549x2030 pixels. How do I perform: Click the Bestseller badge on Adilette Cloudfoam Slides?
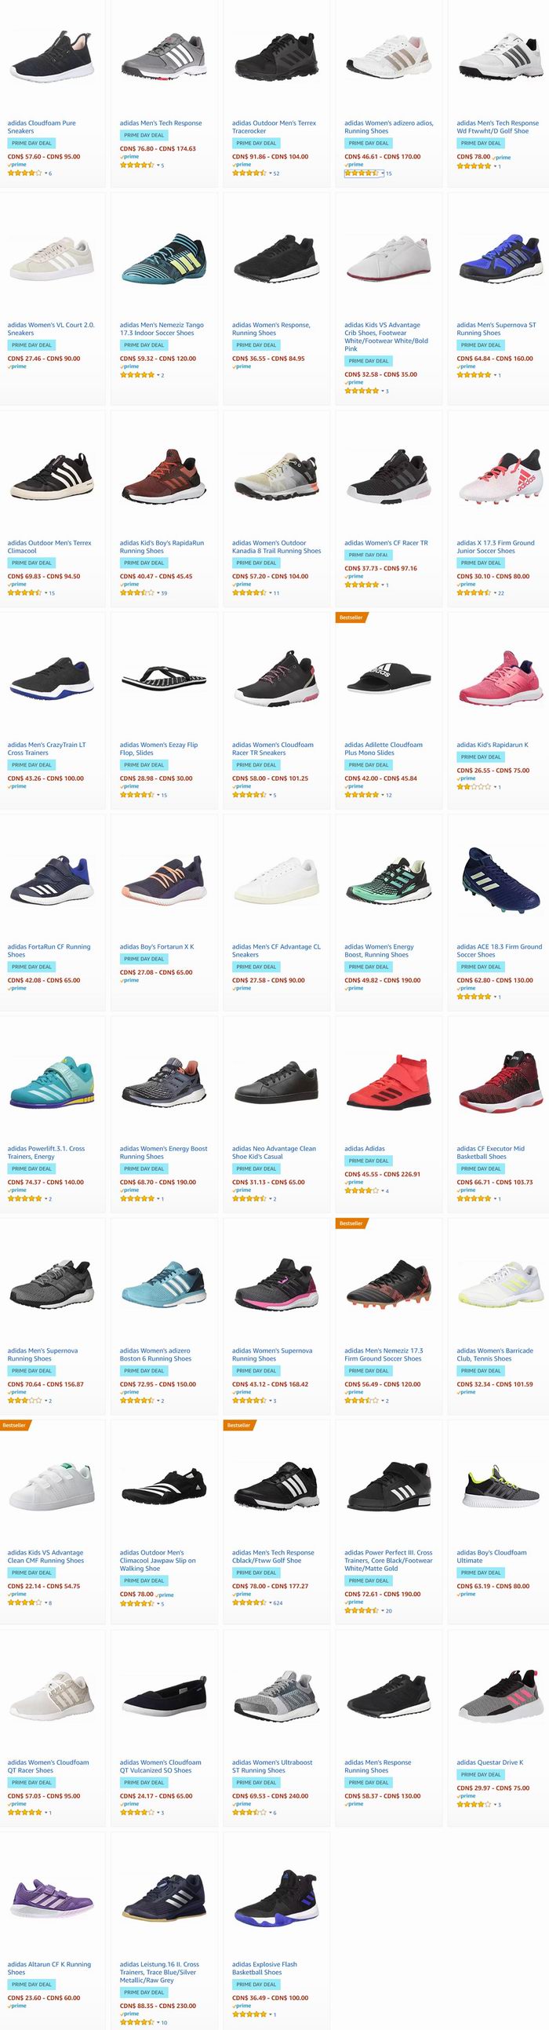tap(351, 617)
